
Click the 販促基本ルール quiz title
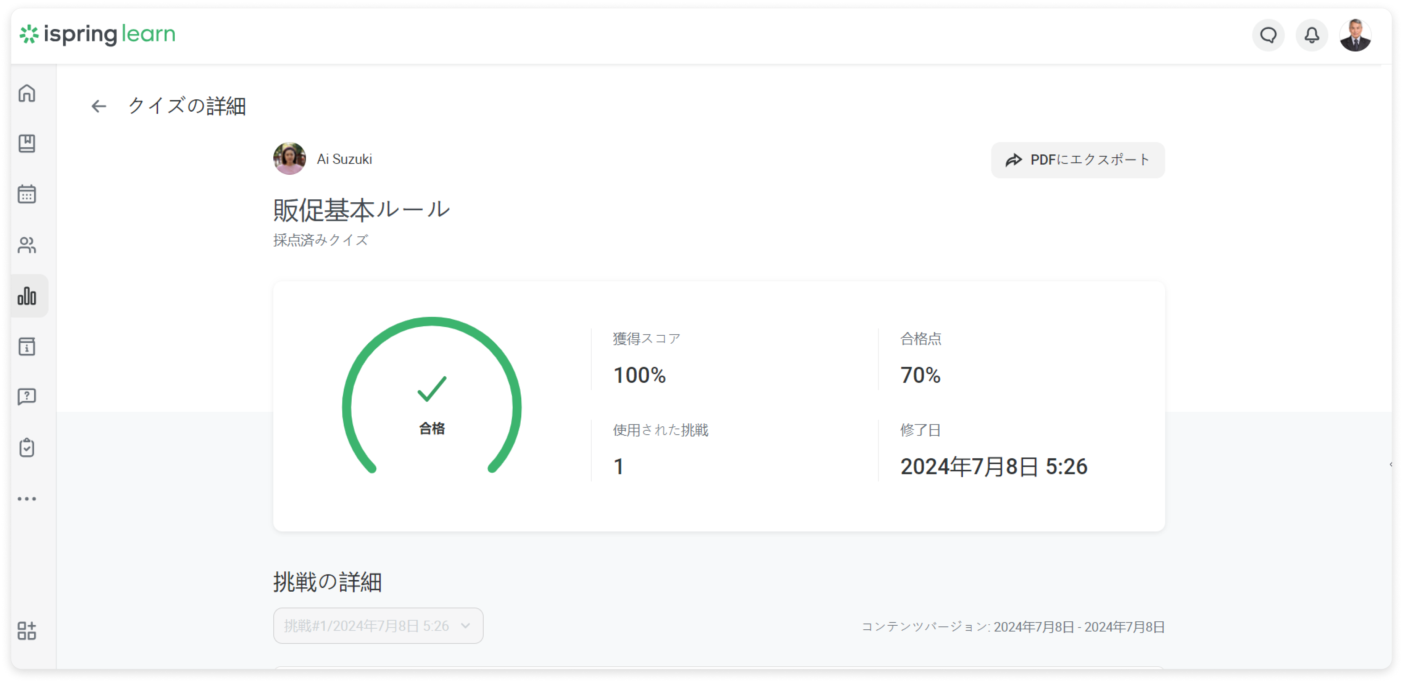tap(362, 210)
